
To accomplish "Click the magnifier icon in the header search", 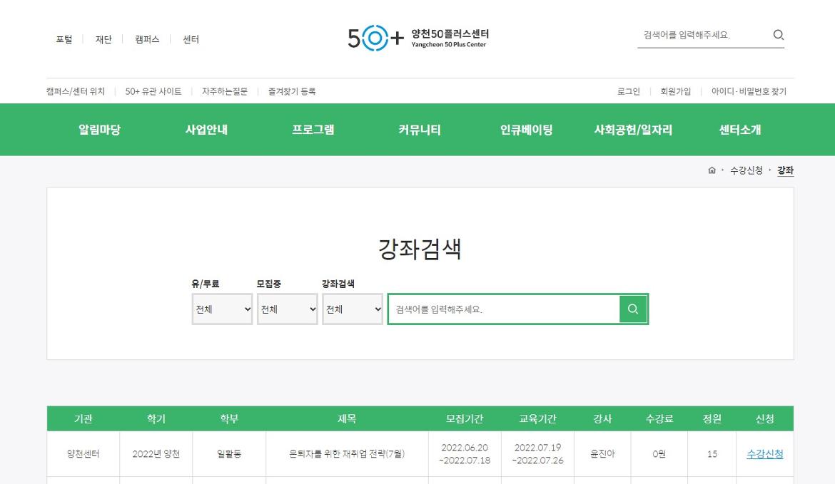I will pyautogui.click(x=779, y=34).
